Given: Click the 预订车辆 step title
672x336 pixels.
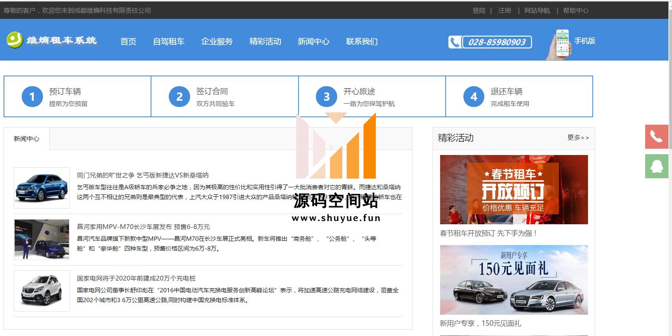Looking at the screenshot, I should pyautogui.click(x=65, y=91).
